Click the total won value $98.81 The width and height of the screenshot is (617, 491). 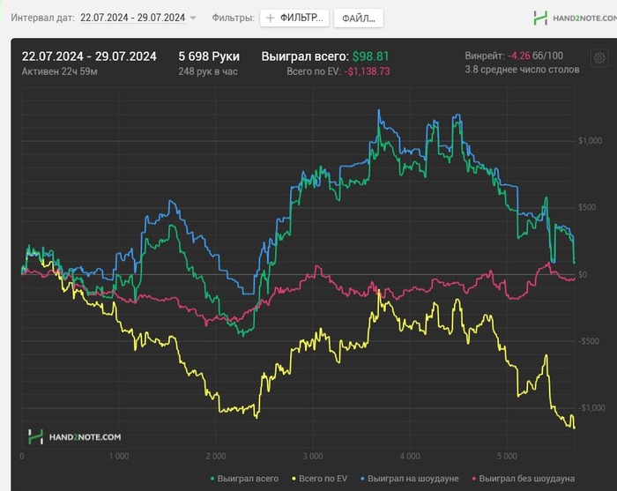370,56
